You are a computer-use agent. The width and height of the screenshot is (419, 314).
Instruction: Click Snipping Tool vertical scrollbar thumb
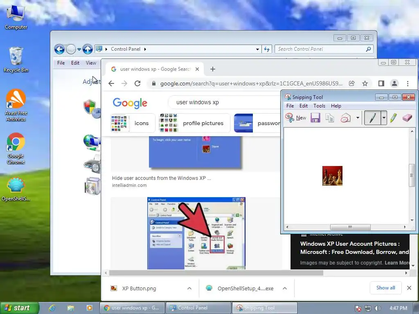(x=412, y=175)
